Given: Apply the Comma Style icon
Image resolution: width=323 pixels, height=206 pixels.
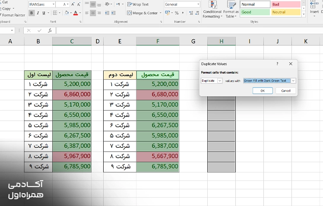Looking at the screenshot, I should click(183, 13).
